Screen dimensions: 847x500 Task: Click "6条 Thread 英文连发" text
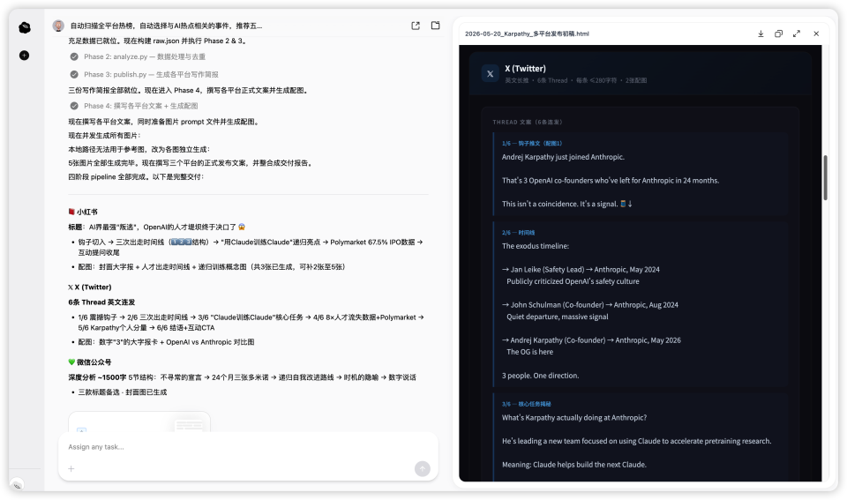[x=101, y=302]
